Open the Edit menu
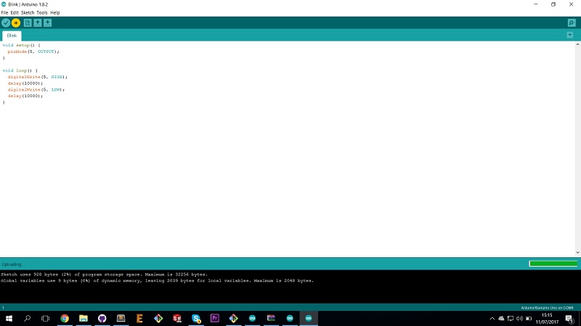Image resolution: width=581 pixels, height=326 pixels. (15, 12)
